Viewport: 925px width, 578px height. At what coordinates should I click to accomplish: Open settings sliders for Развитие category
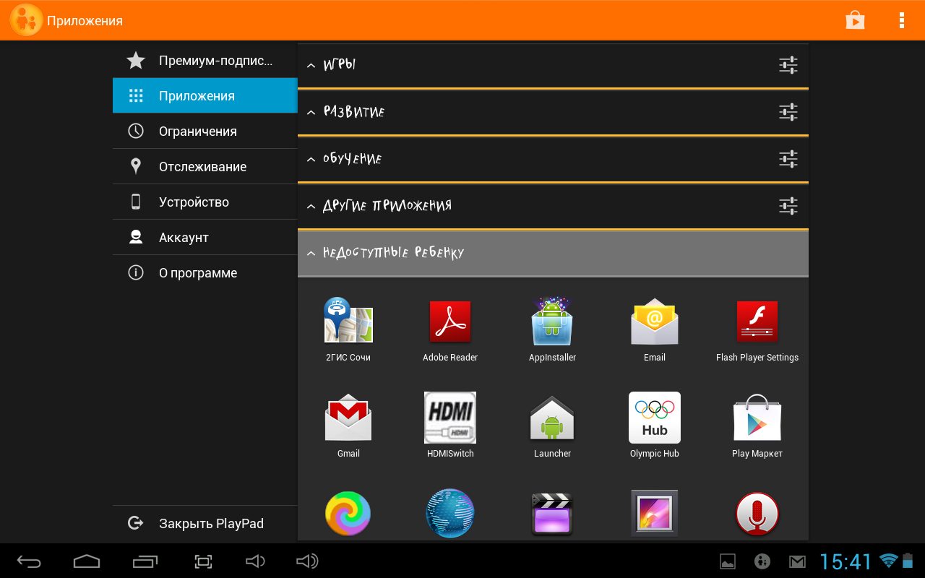(788, 112)
